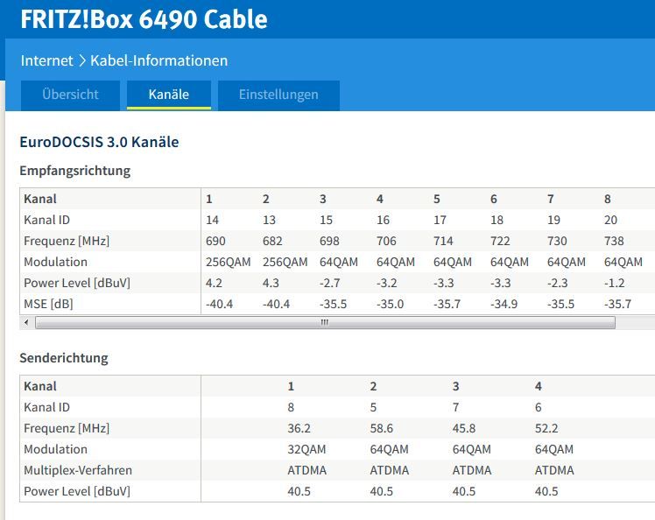Open the Einstellungen tab

pos(278,95)
